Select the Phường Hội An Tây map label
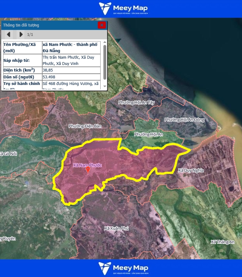This screenshot has height=277, width=242. [x=136, y=103]
